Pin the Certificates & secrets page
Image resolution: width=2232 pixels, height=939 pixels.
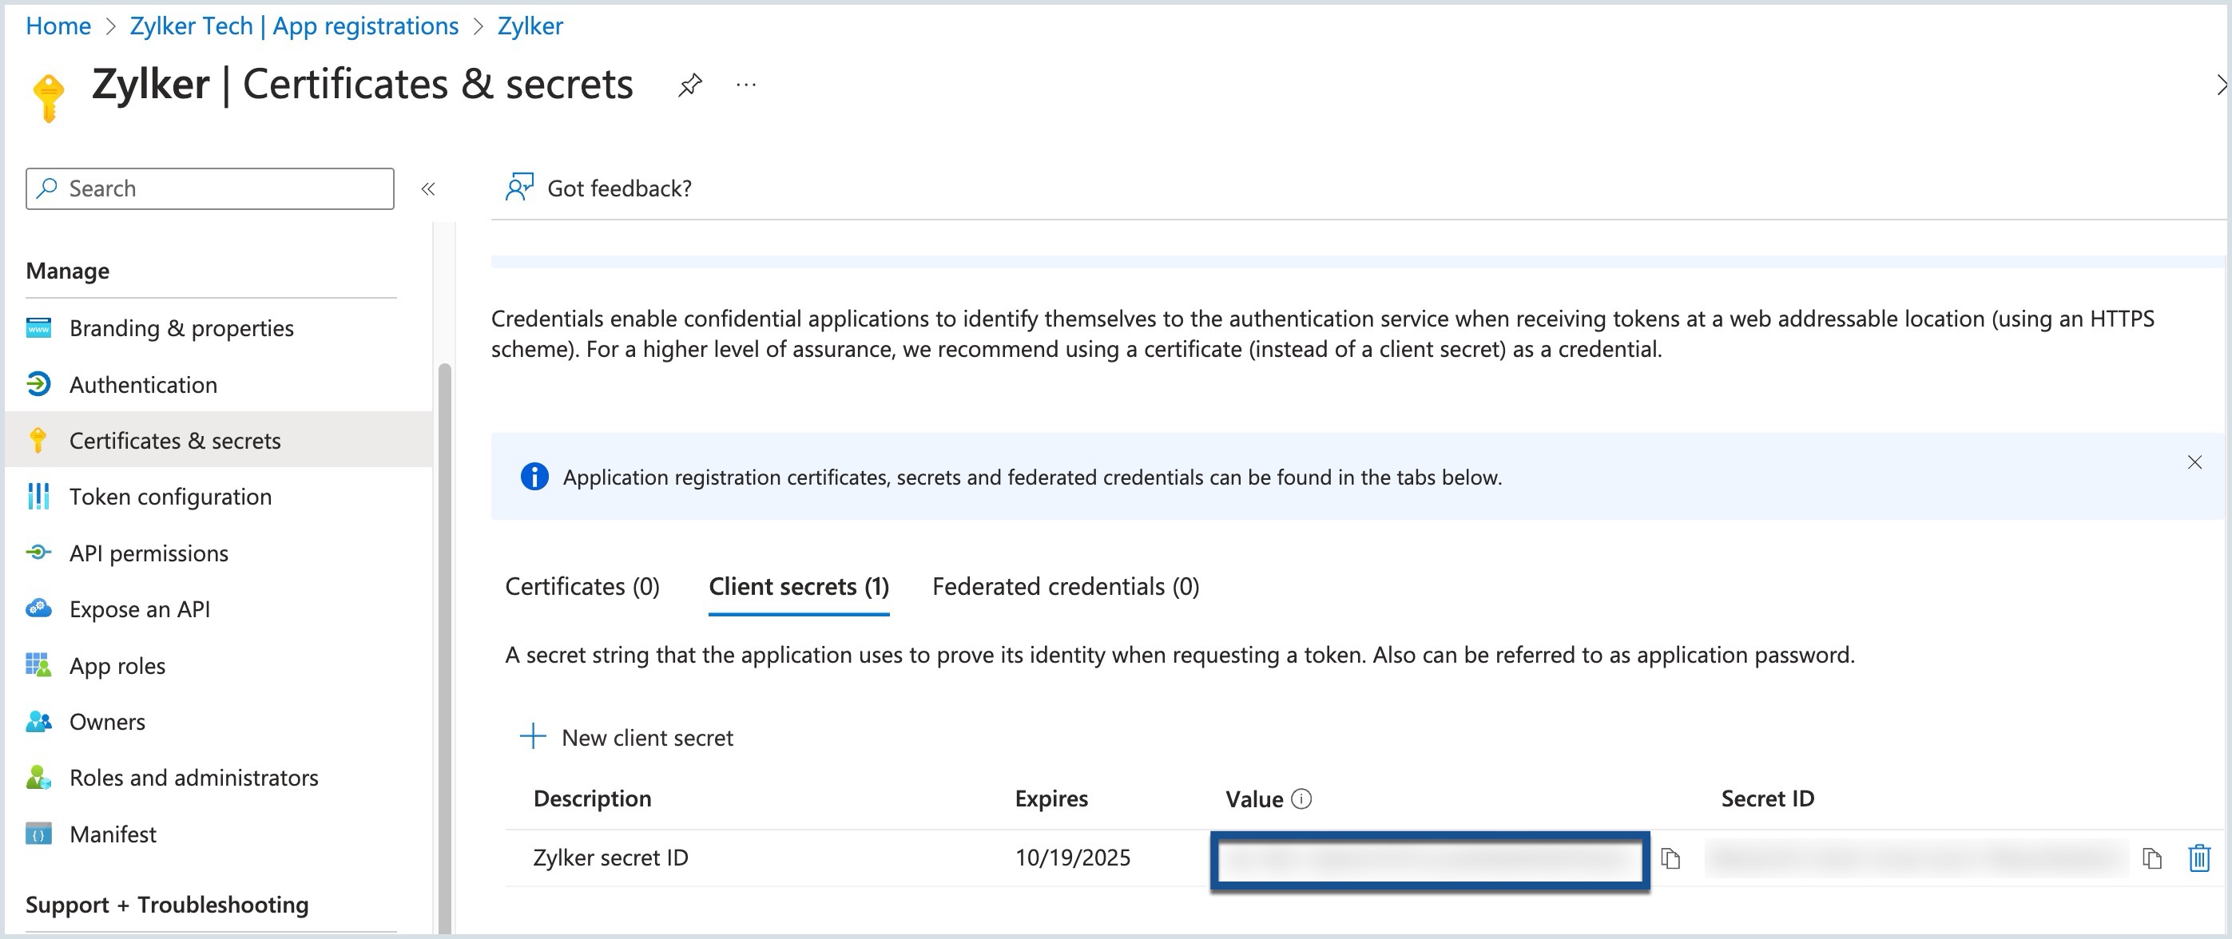(x=689, y=85)
